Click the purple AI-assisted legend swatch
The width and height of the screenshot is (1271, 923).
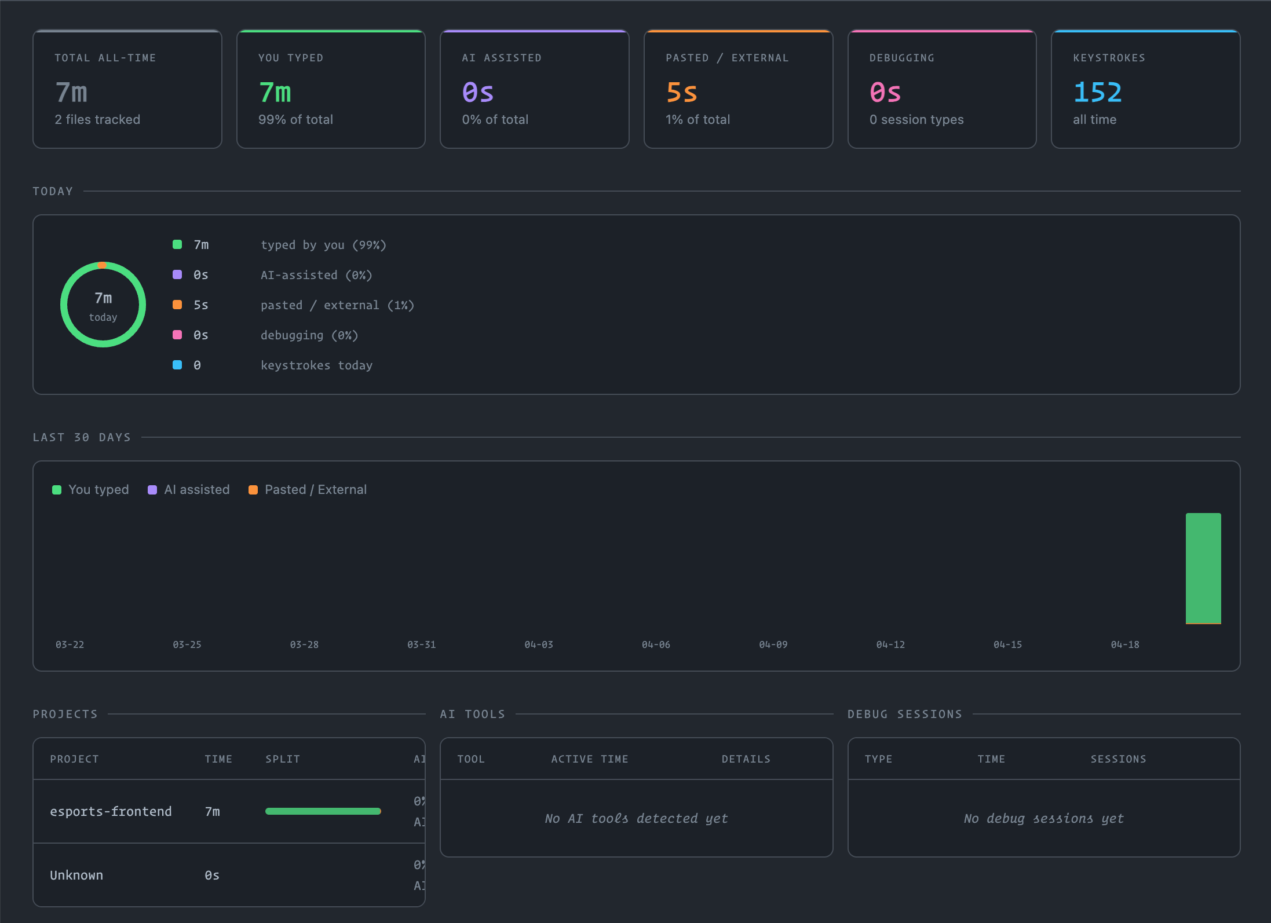tap(177, 274)
